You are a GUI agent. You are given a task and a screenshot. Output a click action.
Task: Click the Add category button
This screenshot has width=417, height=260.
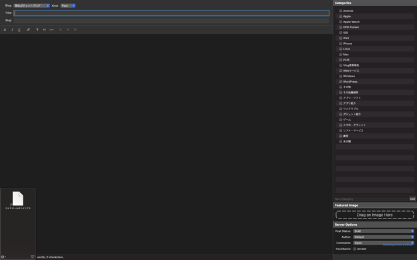pos(412,199)
